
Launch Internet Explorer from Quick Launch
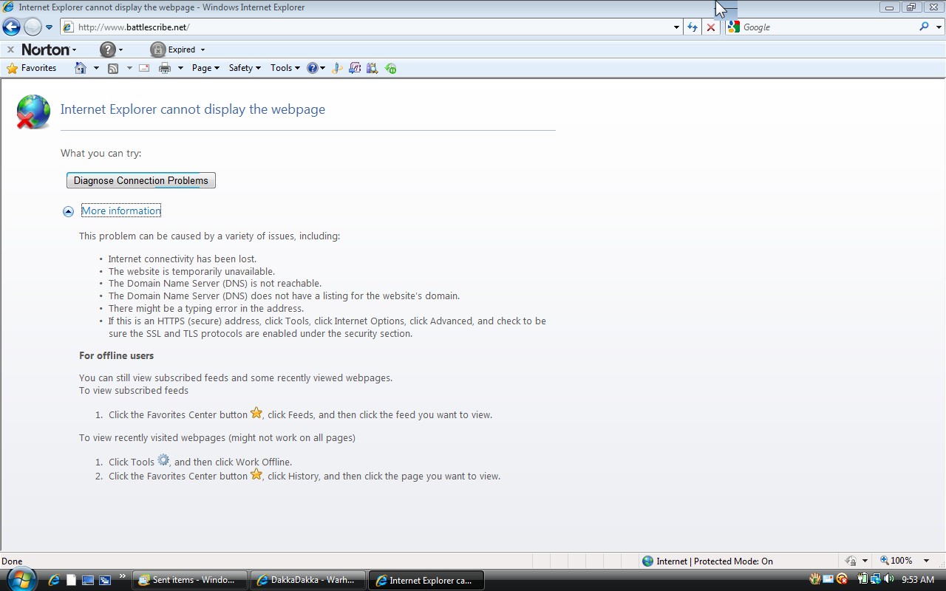[x=54, y=580]
